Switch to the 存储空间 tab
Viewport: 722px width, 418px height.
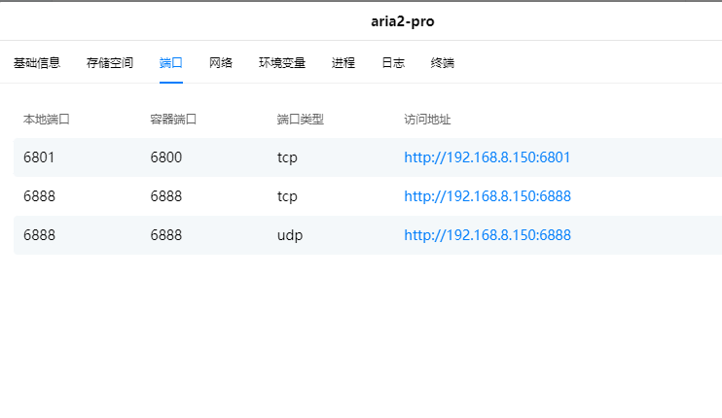pyautogui.click(x=110, y=63)
